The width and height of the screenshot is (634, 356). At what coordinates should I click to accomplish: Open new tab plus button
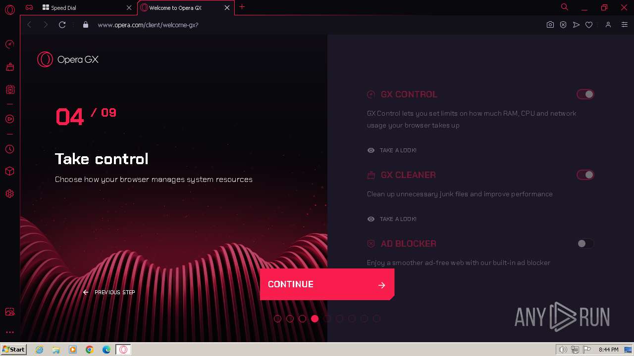(242, 7)
